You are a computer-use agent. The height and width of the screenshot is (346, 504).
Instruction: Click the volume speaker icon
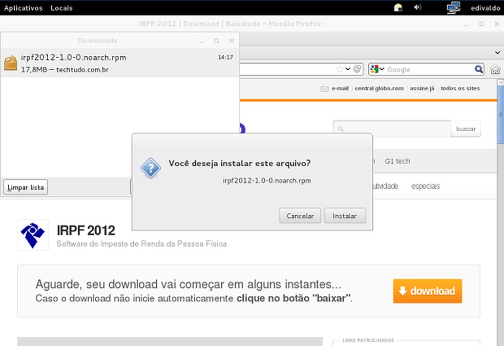(417, 7)
